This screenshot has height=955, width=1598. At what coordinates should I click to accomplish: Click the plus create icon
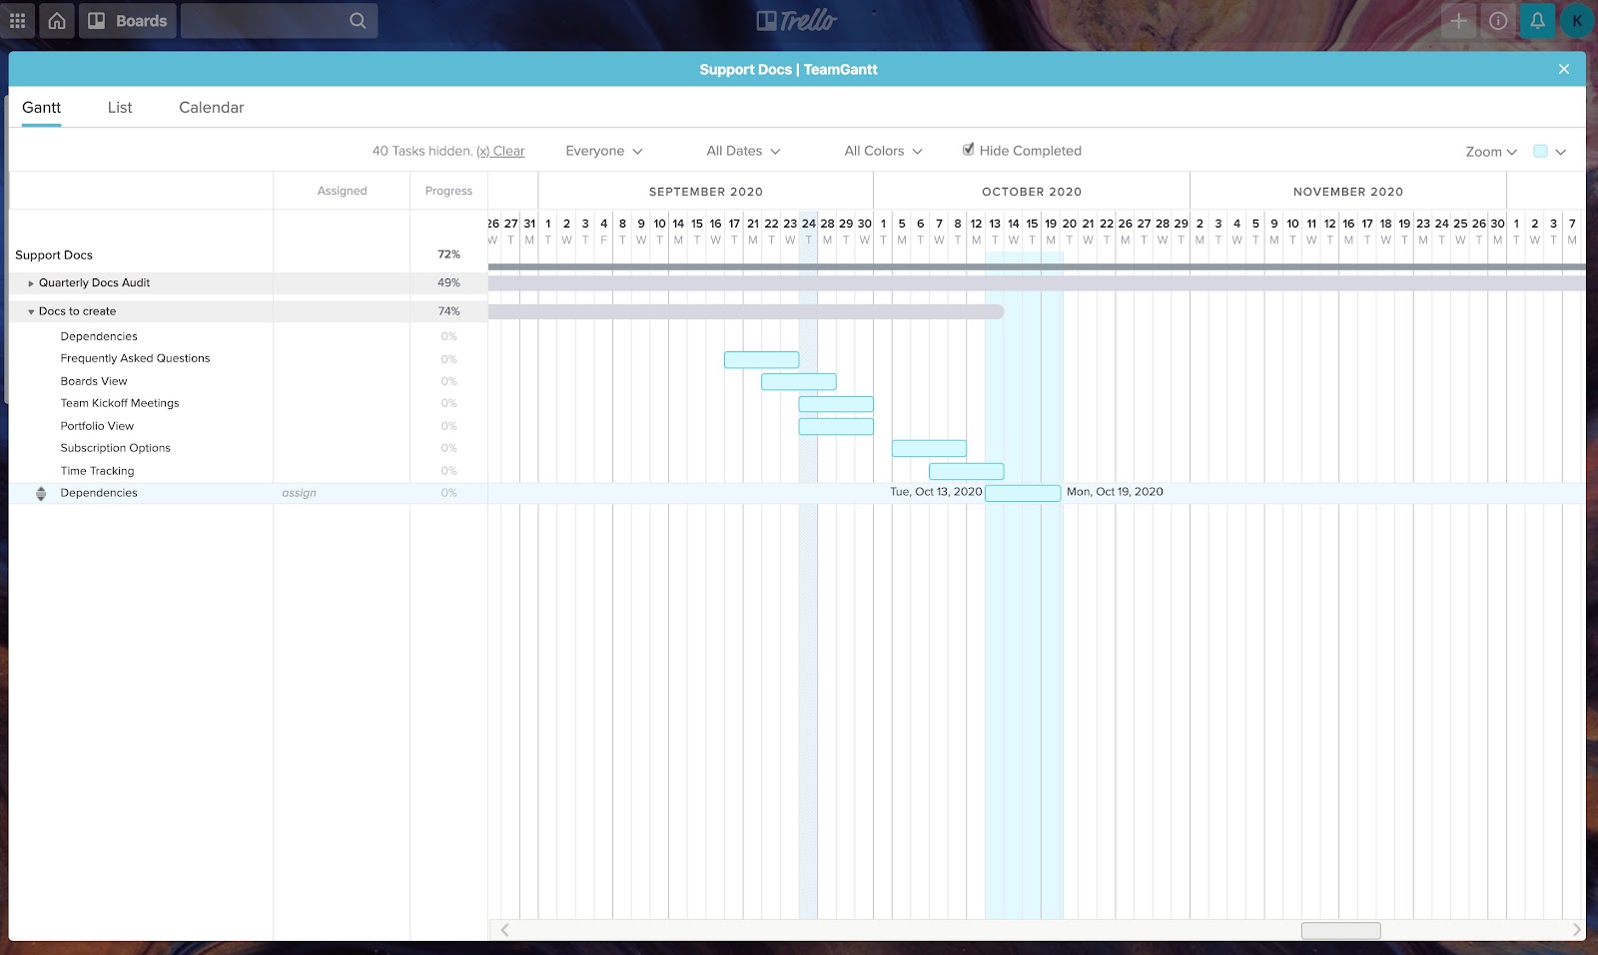point(1458,21)
